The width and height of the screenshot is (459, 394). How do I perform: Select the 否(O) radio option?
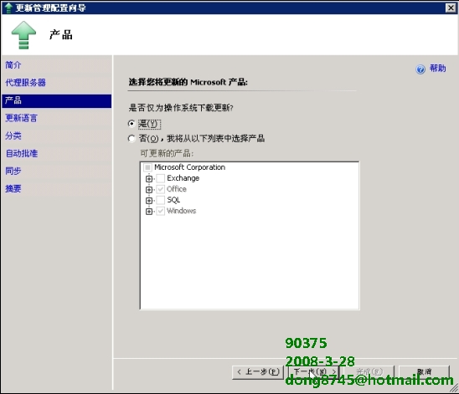132,138
